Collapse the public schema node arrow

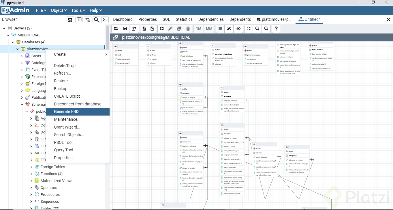(x=27, y=111)
